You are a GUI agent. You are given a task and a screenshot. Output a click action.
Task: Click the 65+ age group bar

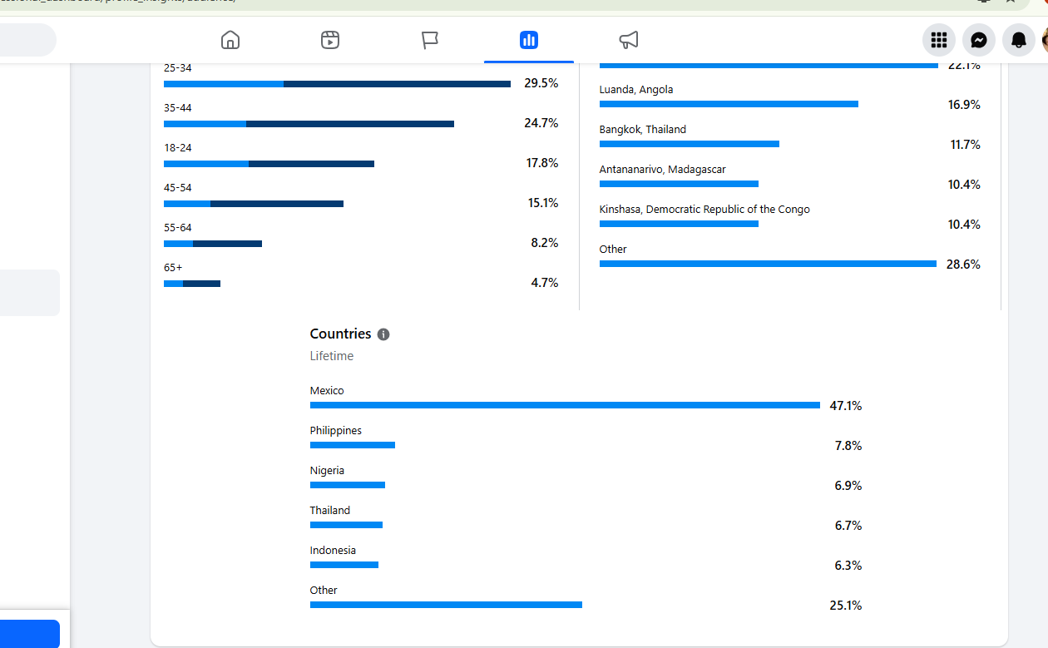coord(192,284)
